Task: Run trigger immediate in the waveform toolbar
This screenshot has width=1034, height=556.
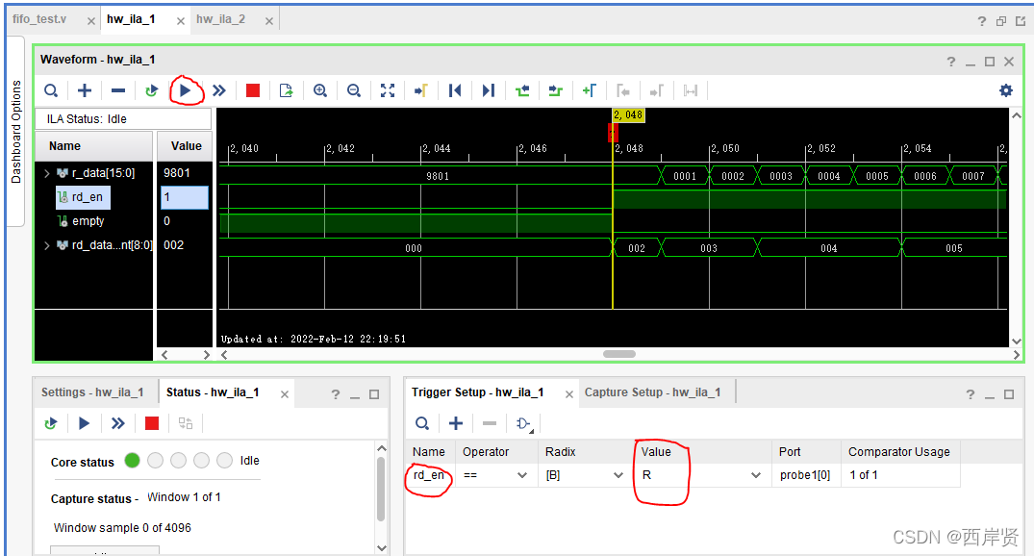Action: (219, 91)
